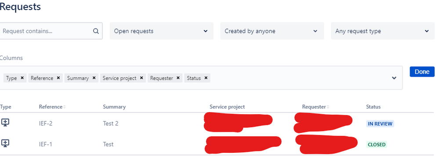The image size is (439, 162).
Task: Click the Type column header
Action: pos(6,107)
